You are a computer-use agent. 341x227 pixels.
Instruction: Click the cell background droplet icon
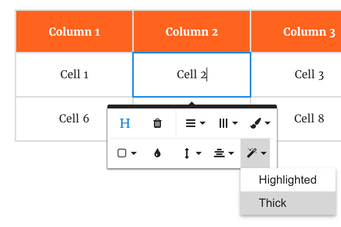[x=157, y=153]
